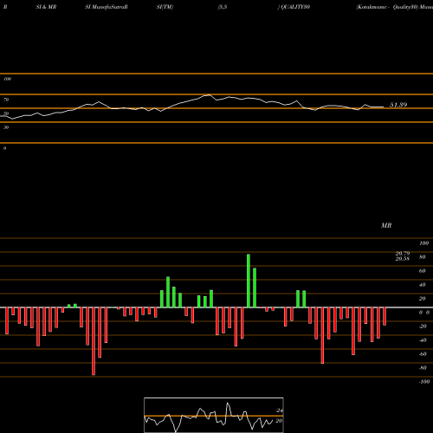Click the tallest green MR histogram bar
Viewport: 433px width, 433px height.
tap(249, 281)
